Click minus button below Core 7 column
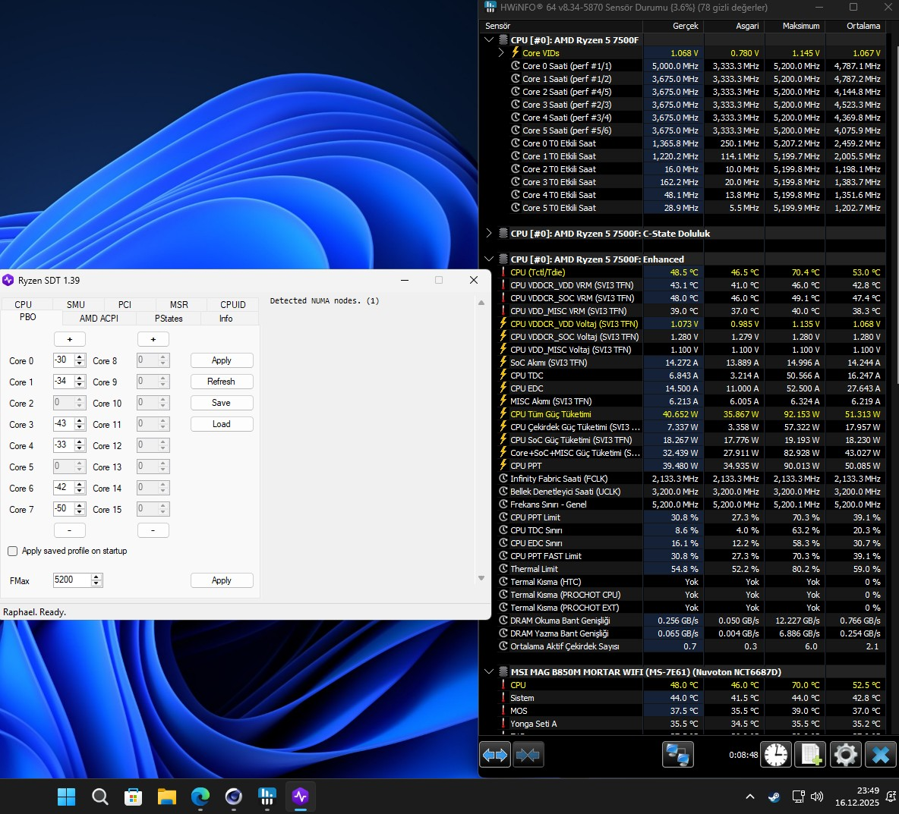Image resolution: width=899 pixels, height=814 pixels. click(70, 530)
